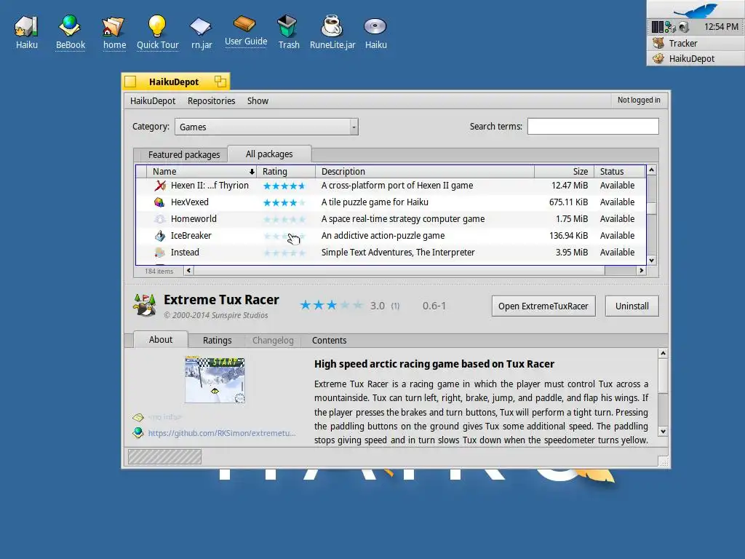Select the About tab
745x559 pixels.
coord(161,339)
